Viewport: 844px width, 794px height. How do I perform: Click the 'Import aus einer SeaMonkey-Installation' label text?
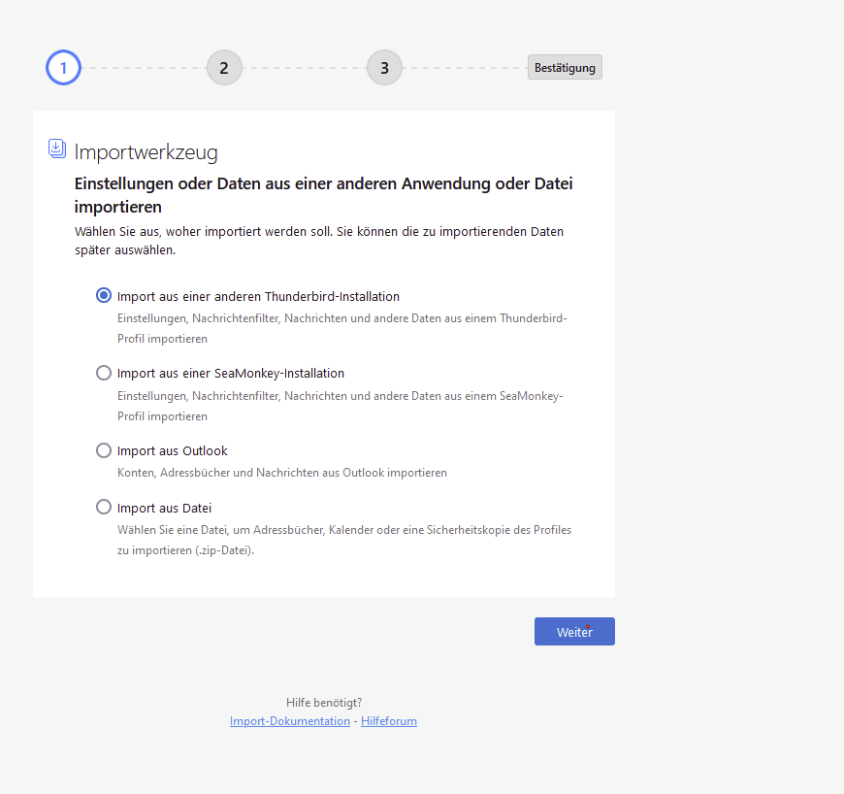pos(231,373)
